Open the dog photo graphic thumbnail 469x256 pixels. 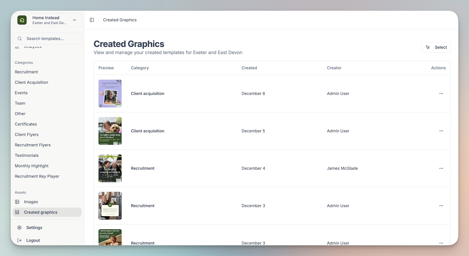coord(110,131)
